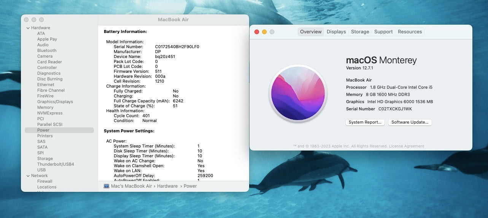Minimize the About This Mac window
The image size is (488, 218).
coord(264,32)
